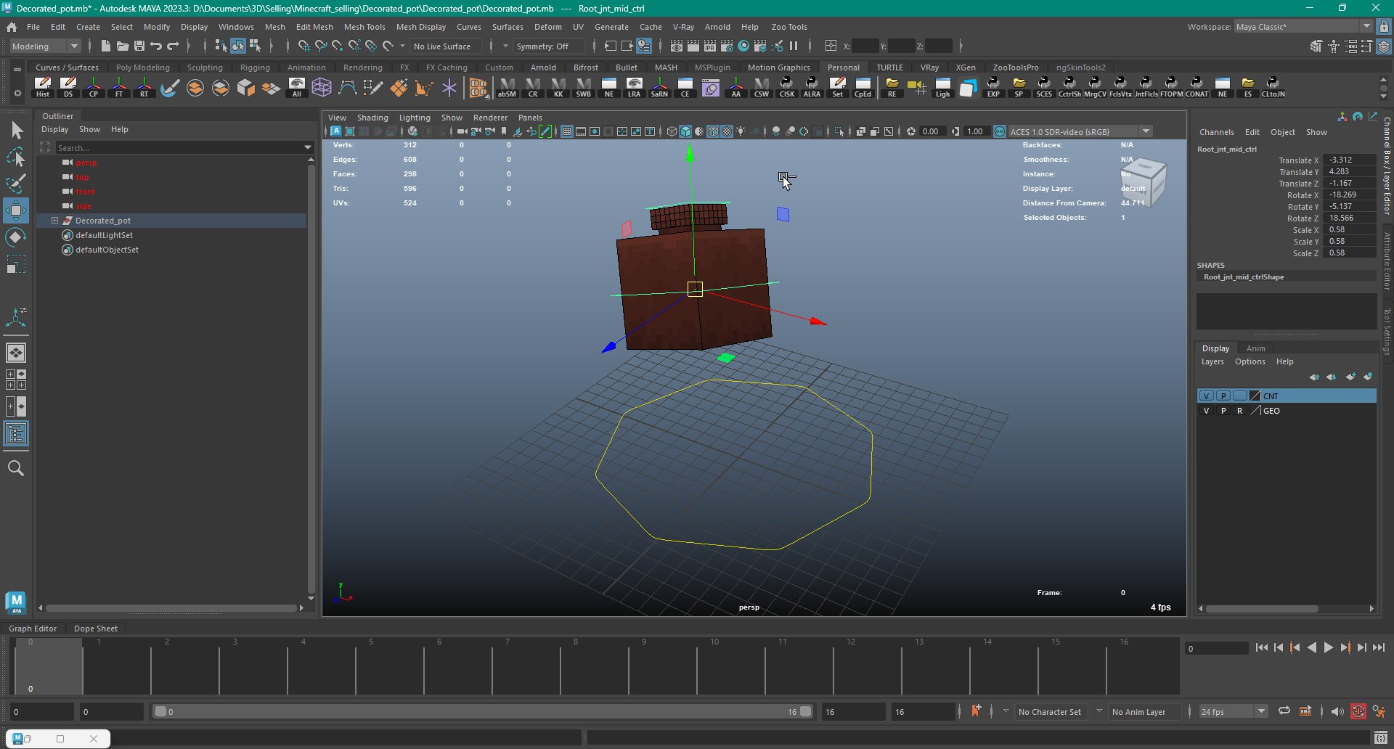The width and height of the screenshot is (1394, 749).
Task: Click the SaRN shelf icon
Action: click(x=659, y=87)
